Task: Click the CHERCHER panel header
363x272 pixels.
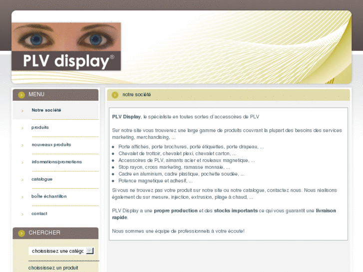Action: (55, 233)
